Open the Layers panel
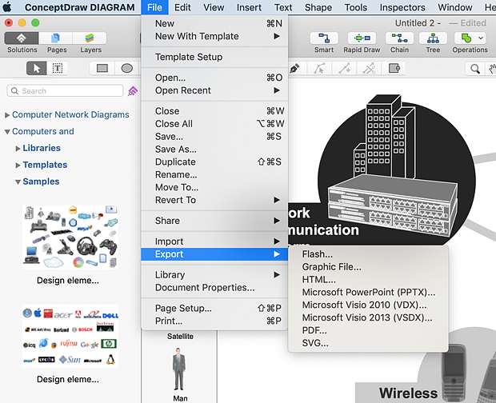This screenshot has width=496, height=403. pos(90,42)
